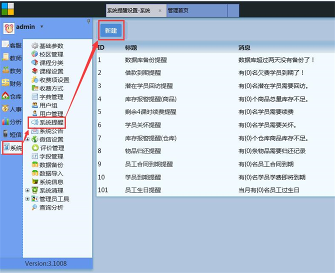335x273 pixels.
Task: Open 系统清理 tree item
Action: [x=47, y=190]
